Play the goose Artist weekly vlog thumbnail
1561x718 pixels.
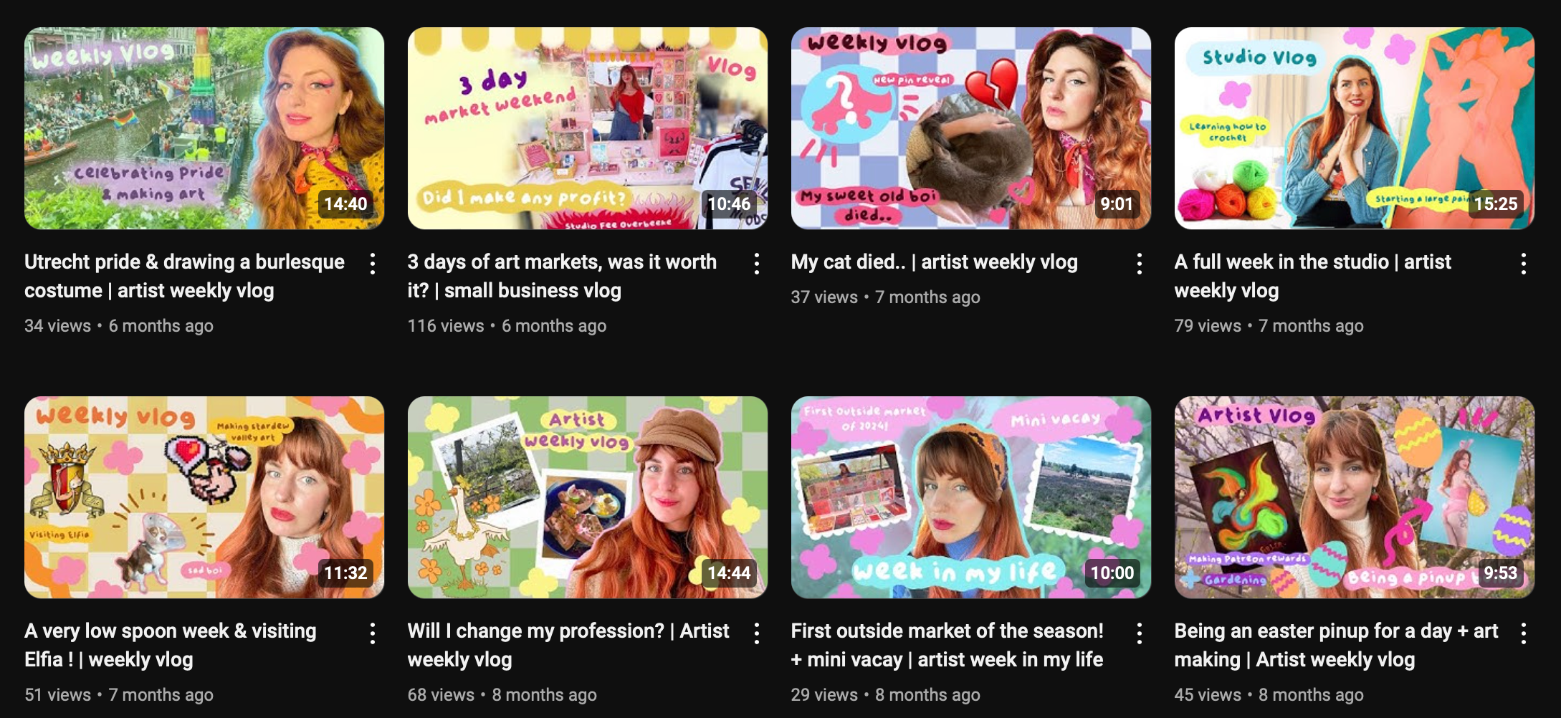click(588, 497)
